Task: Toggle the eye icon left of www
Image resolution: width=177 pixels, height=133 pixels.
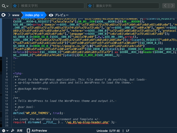Action: 4,15
